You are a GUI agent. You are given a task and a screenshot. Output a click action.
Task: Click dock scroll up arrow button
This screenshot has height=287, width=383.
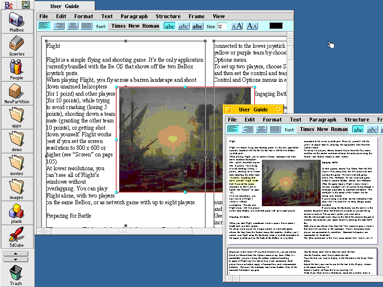(x=16, y=254)
